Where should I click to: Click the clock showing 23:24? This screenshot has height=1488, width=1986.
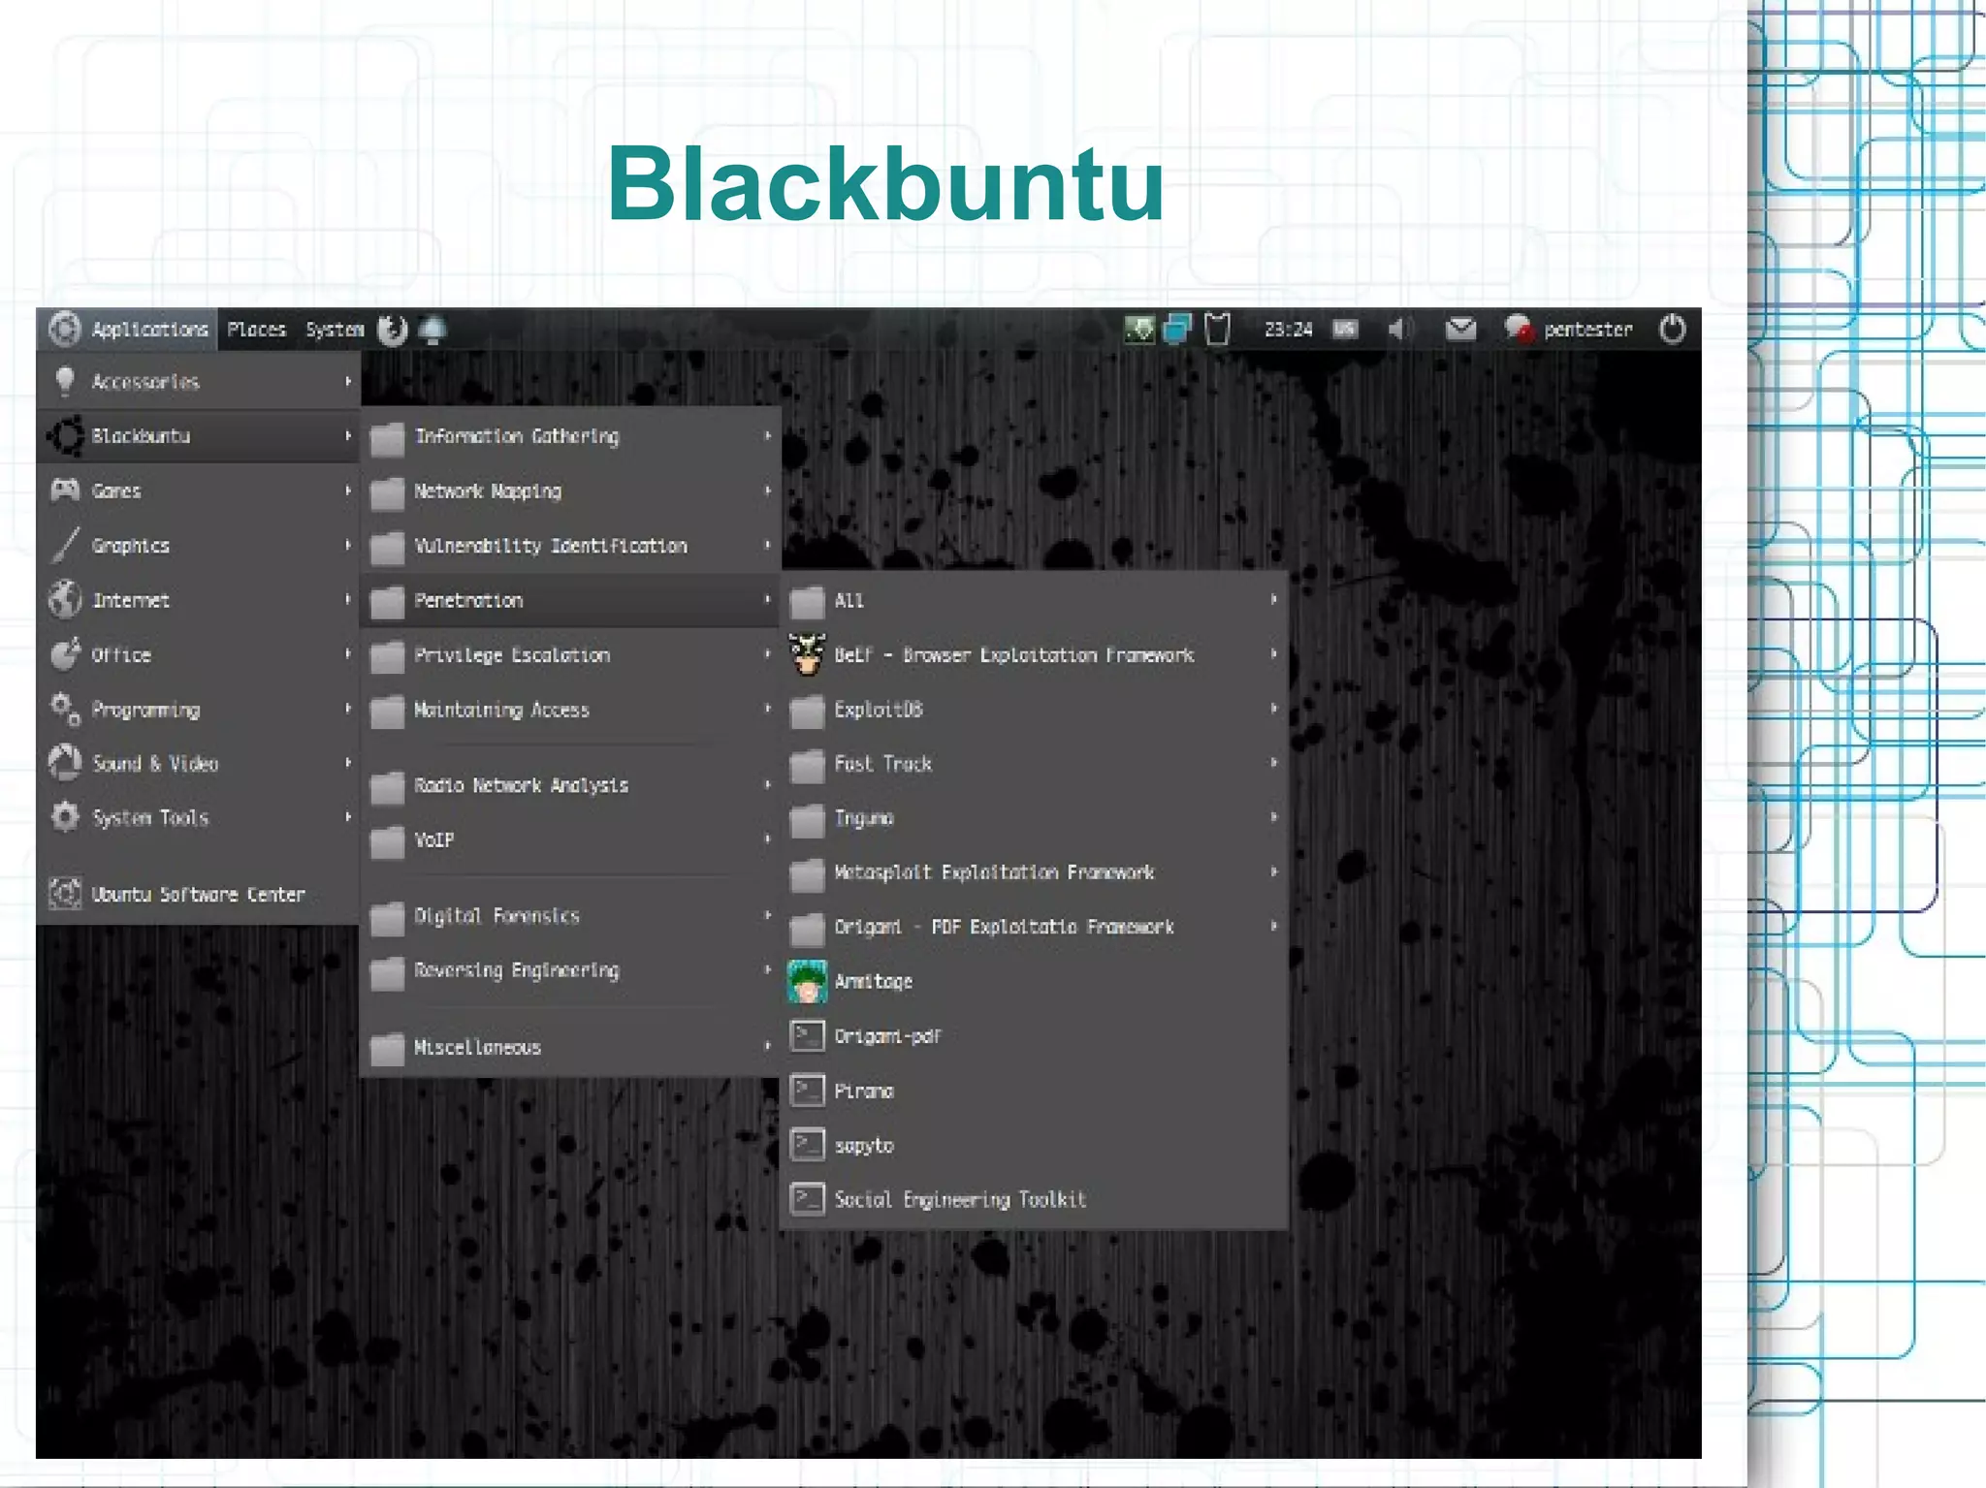point(1288,330)
